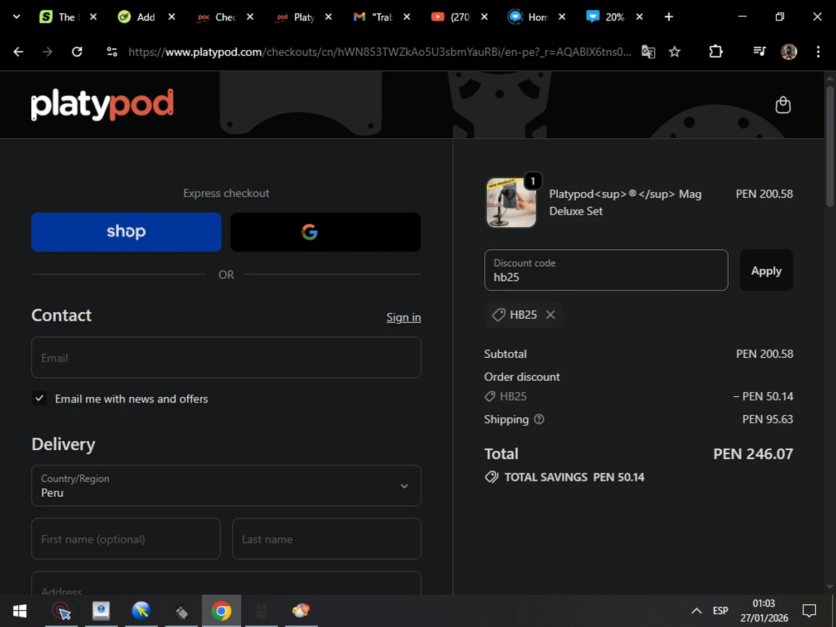Viewport: 836px width, 627px height.
Task: Click the Express checkout heading
Action: [x=226, y=193]
